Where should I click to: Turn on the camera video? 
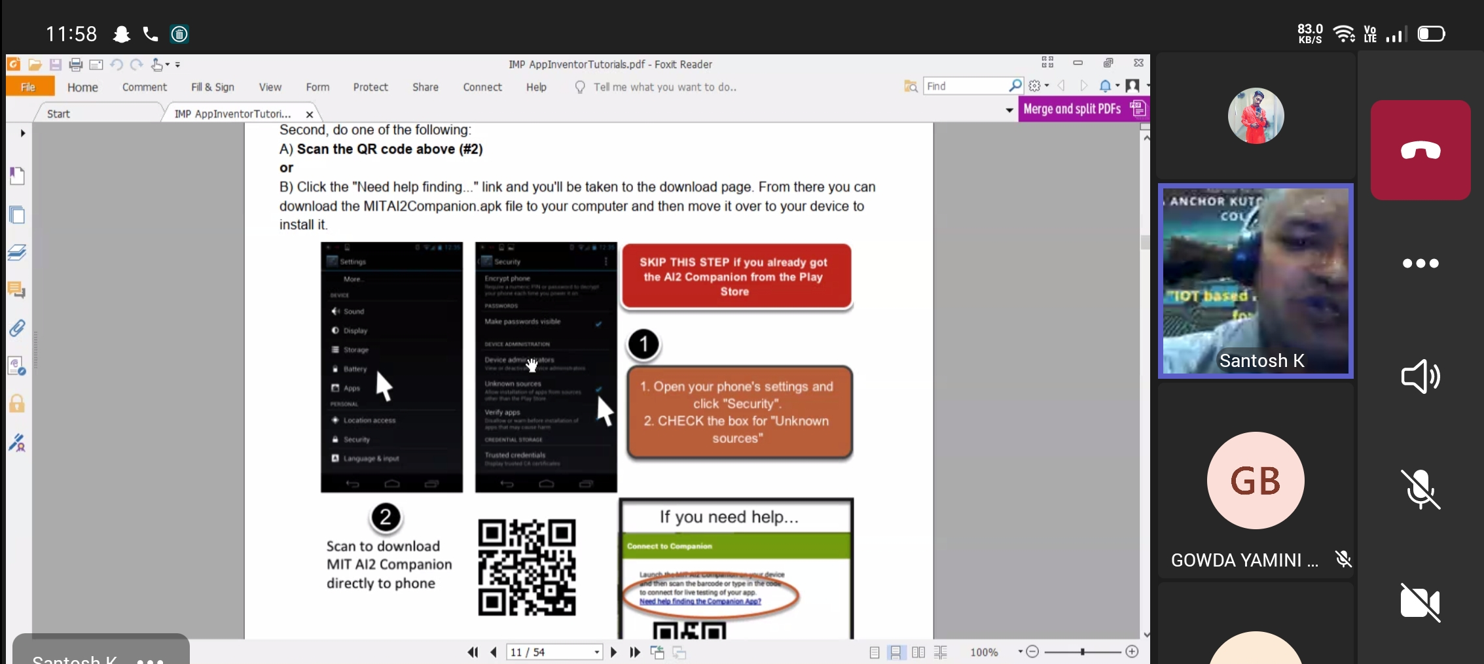coord(1420,602)
